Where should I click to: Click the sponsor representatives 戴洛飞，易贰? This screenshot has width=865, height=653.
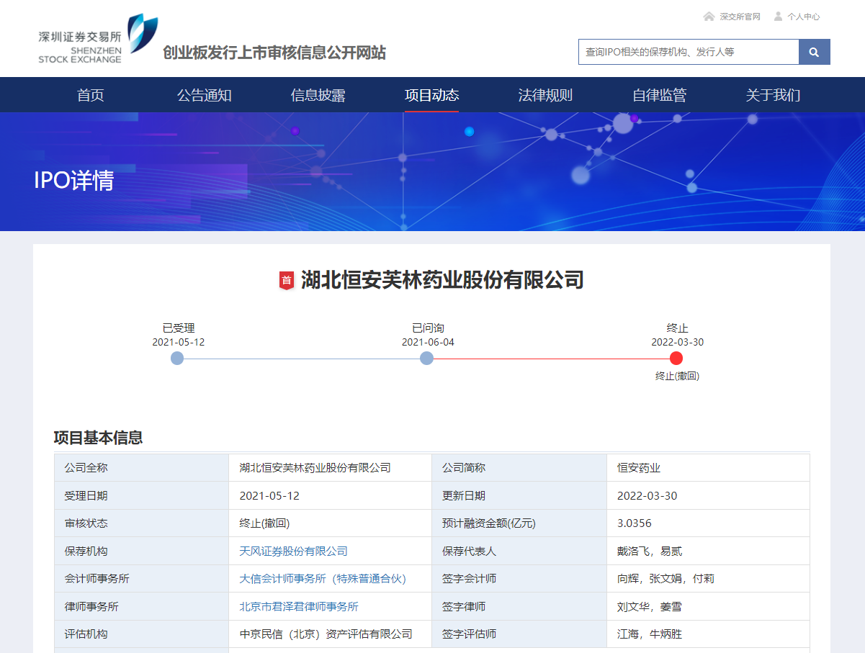650,551
